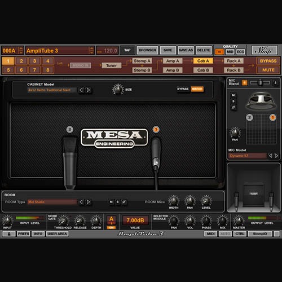
Task: Click the MASTER knob
Action: click(239, 221)
